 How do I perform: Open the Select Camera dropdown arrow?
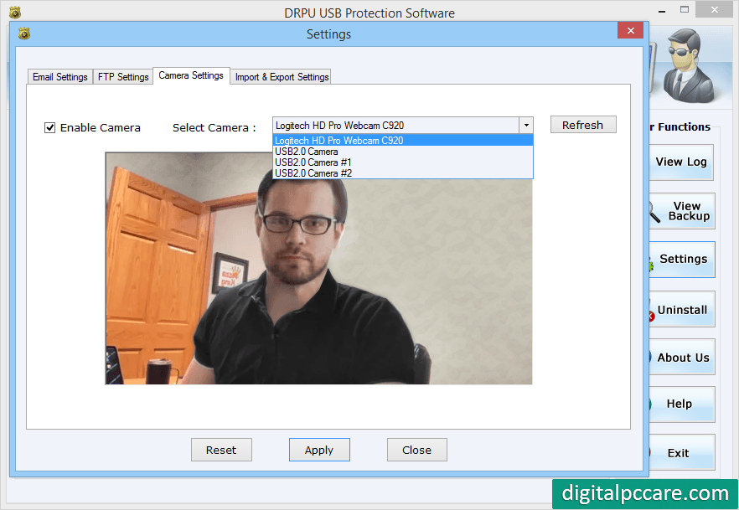coord(526,126)
